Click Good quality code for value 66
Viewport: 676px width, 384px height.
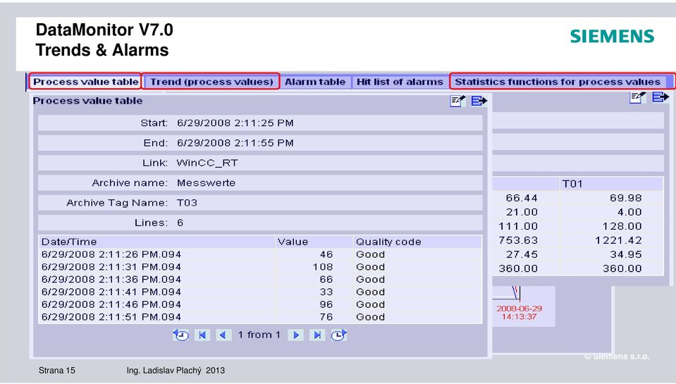(x=370, y=279)
